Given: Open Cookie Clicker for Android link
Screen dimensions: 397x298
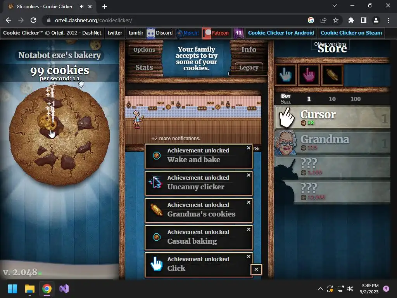Looking at the screenshot, I should pyautogui.click(x=281, y=33).
